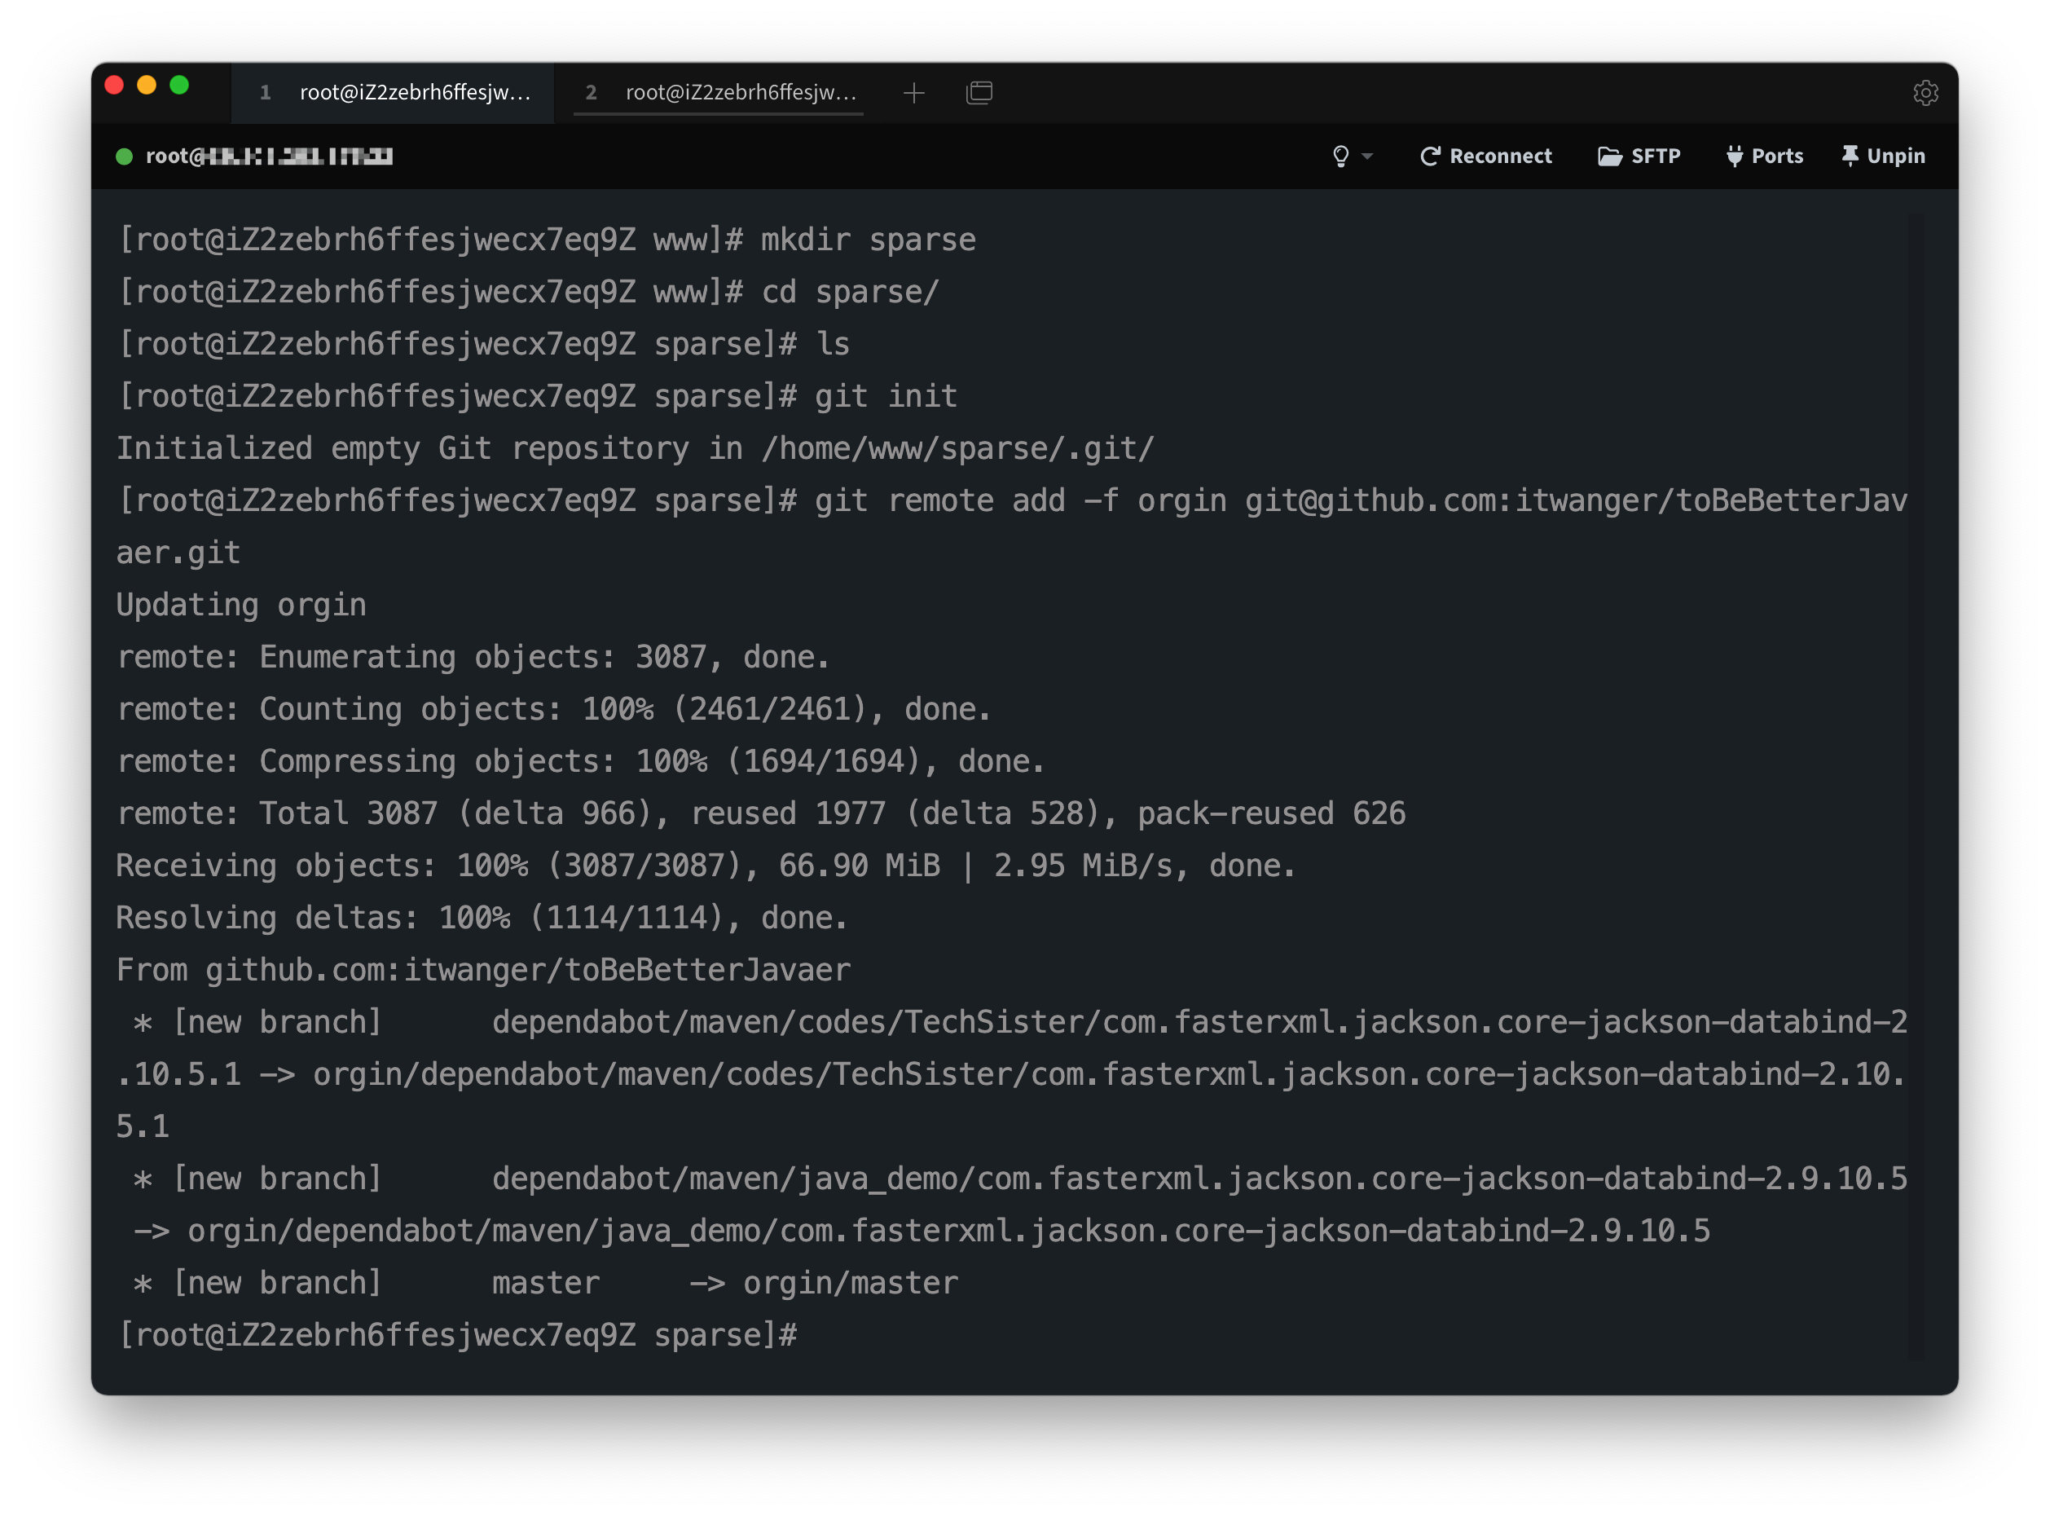Open a new terminal tab with plus icon
Screen dimensions: 2050x1516
913,93
